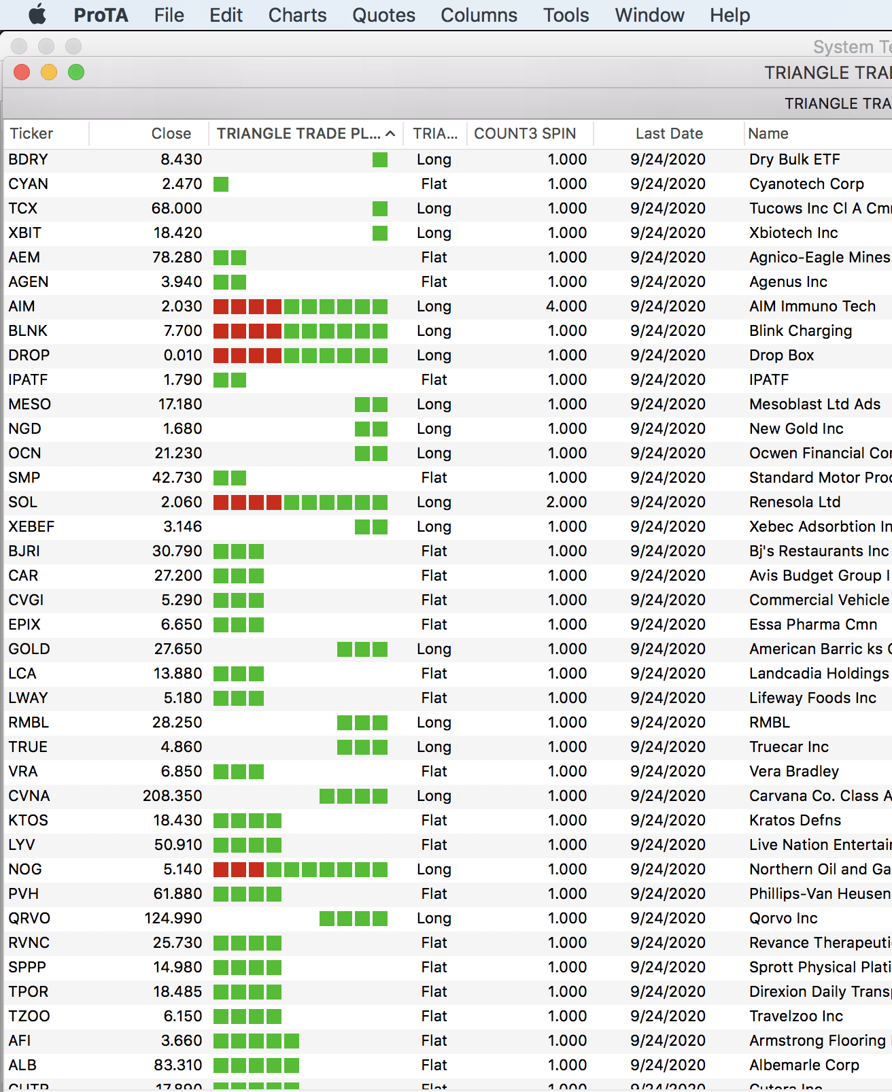Open the Window menu
The width and height of the screenshot is (892, 1092).
(649, 15)
